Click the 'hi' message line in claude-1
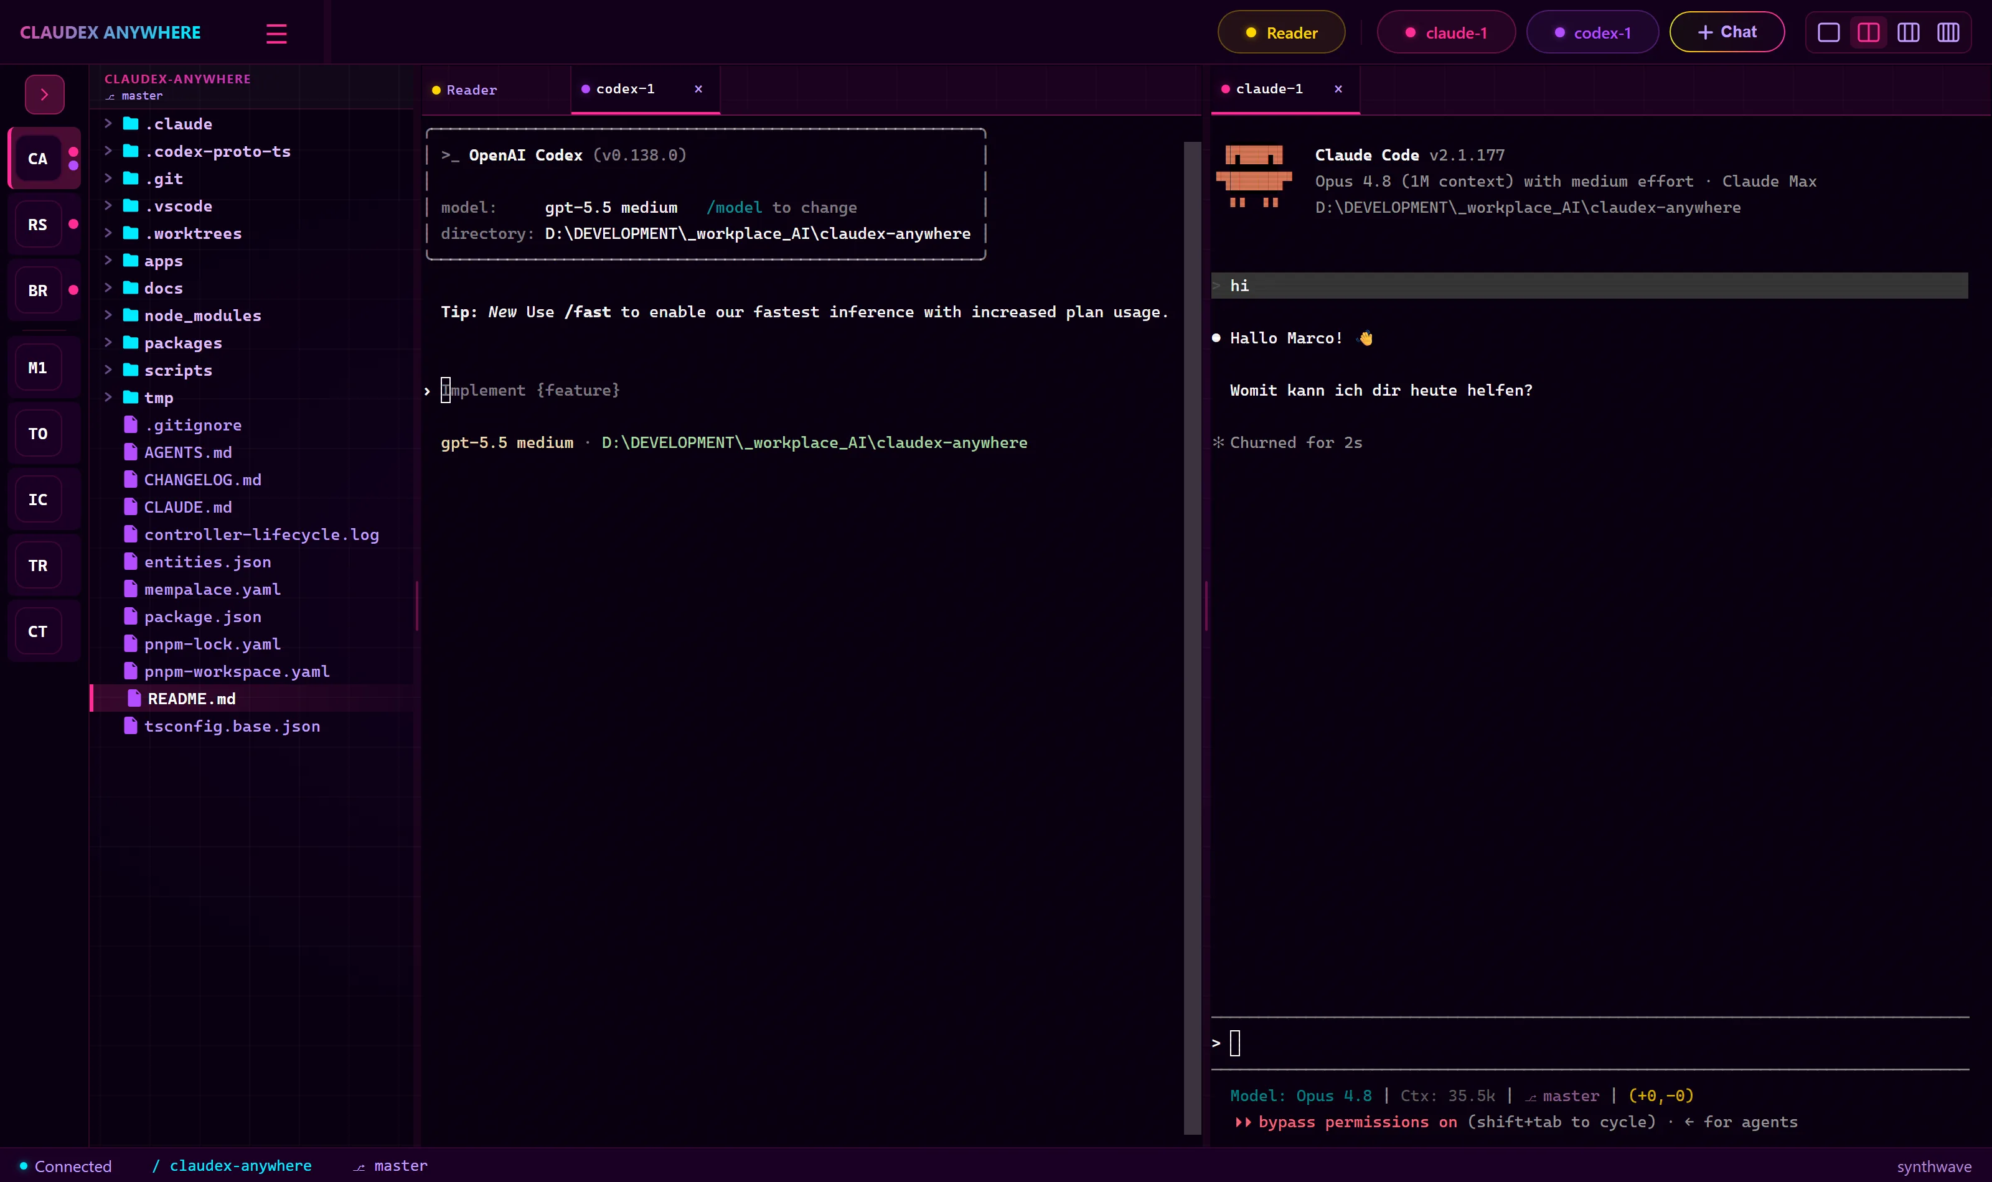This screenshot has width=1992, height=1182. click(1589, 286)
